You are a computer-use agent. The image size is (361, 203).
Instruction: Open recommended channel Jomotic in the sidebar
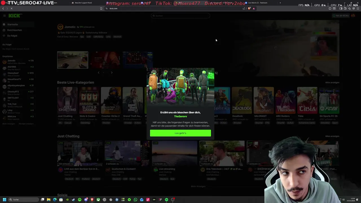tap(18, 62)
